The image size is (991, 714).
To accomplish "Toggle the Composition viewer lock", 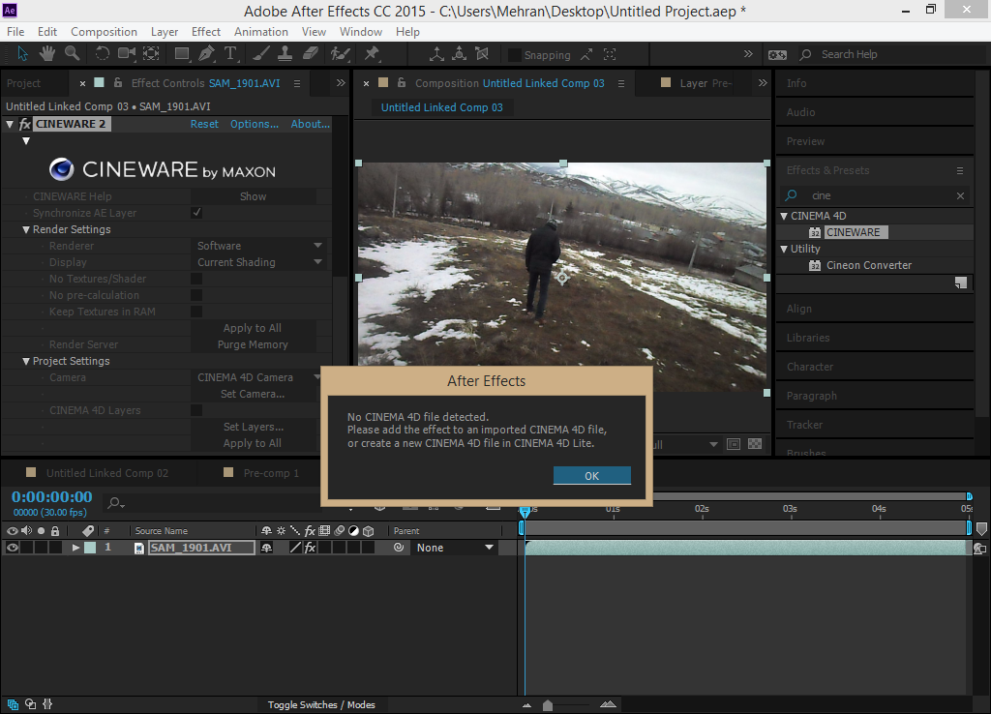I will 402,83.
